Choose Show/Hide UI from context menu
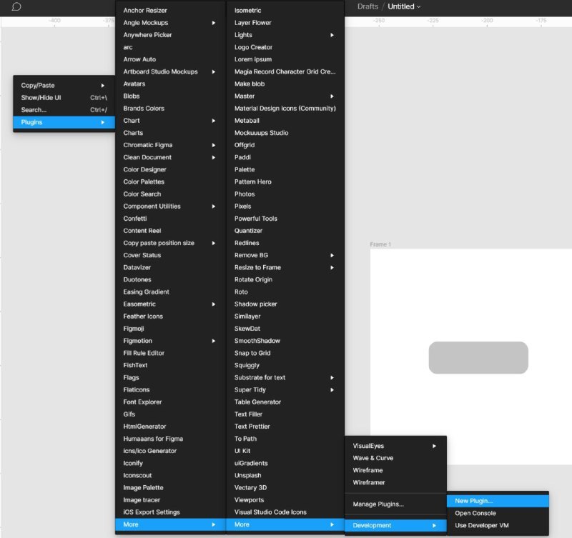 point(64,98)
